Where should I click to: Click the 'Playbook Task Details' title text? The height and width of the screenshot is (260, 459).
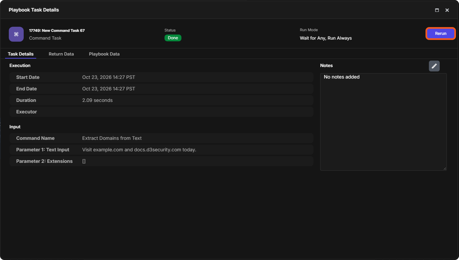click(34, 10)
